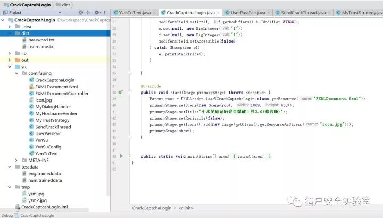Click the green run arrow beside main method
The height and width of the screenshot is (218, 383).
(x=121, y=156)
